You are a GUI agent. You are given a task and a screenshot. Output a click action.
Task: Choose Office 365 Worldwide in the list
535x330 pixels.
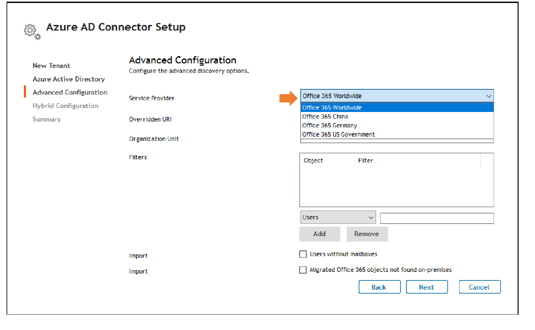click(397, 107)
